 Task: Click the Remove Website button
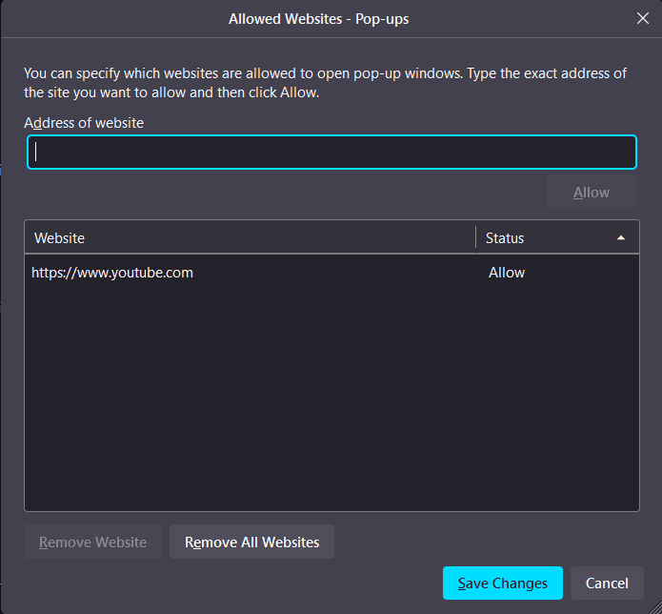(x=93, y=542)
